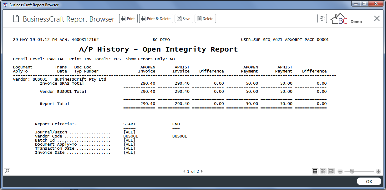Click the "Transaction Date" criteria label
This screenshot has width=386, height=190.
point(54,148)
